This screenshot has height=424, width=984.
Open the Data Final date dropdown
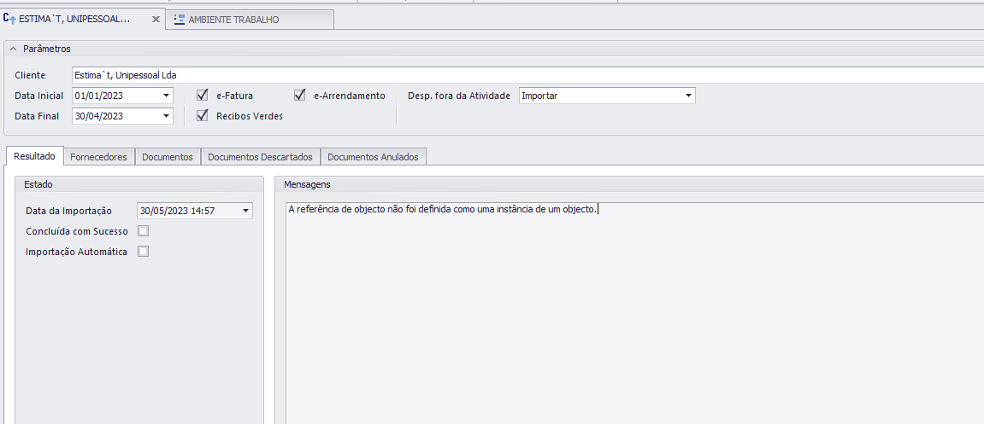(166, 116)
